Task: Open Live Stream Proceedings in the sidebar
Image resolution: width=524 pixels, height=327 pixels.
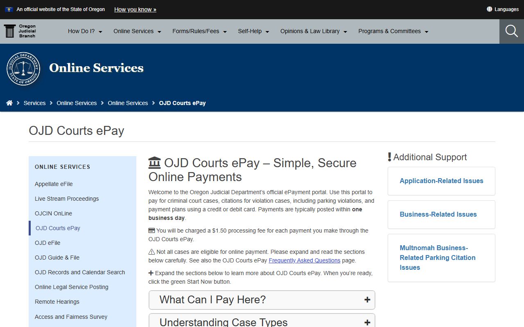Action: pyautogui.click(x=67, y=199)
